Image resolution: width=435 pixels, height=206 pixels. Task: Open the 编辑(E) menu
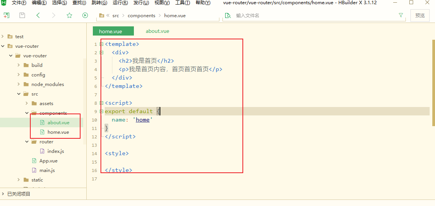[39, 3]
